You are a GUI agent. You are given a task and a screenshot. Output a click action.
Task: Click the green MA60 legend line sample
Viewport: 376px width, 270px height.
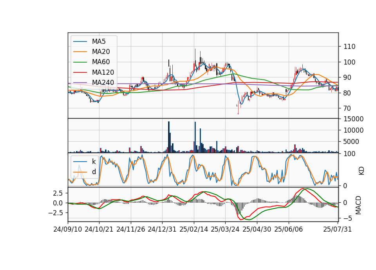(x=80, y=62)
